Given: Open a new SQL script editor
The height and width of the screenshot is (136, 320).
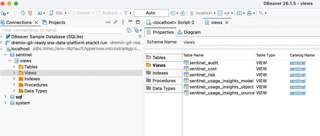Looking at the screenshot, I should point(57,13).
